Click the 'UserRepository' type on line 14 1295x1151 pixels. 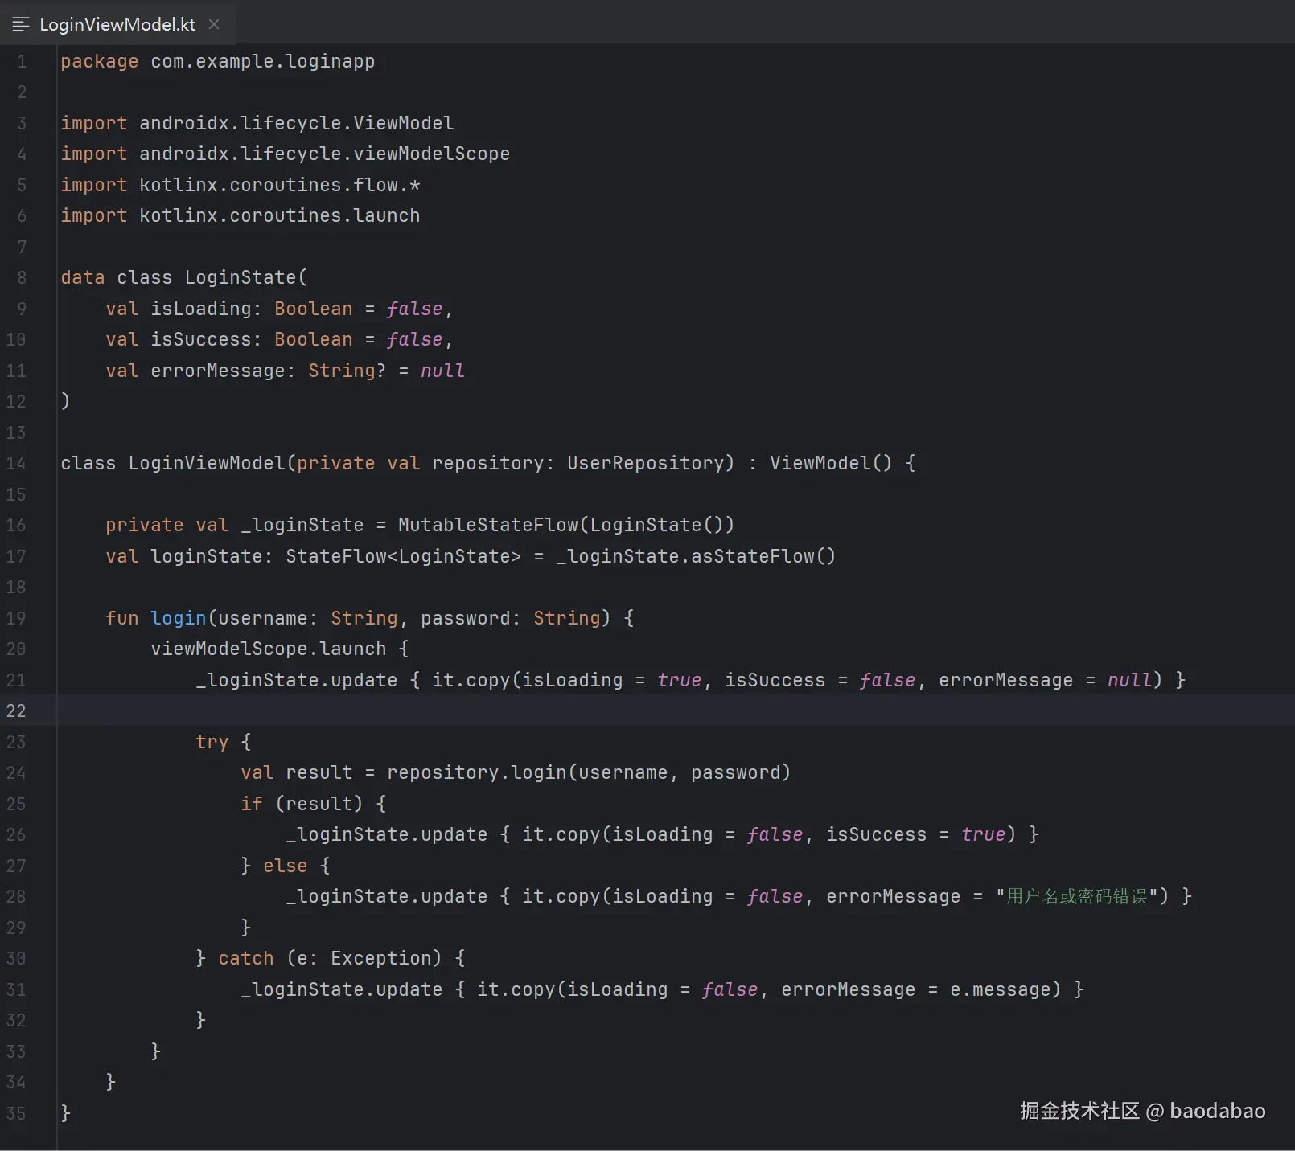[646, 463]
